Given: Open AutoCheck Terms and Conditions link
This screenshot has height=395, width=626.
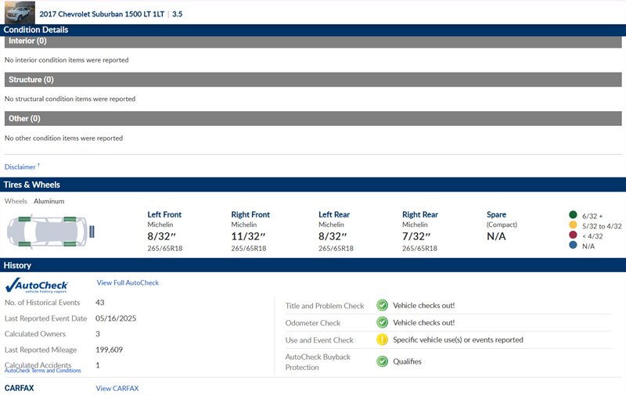Looking at the screenshot, I should click(x=42, y=371).
